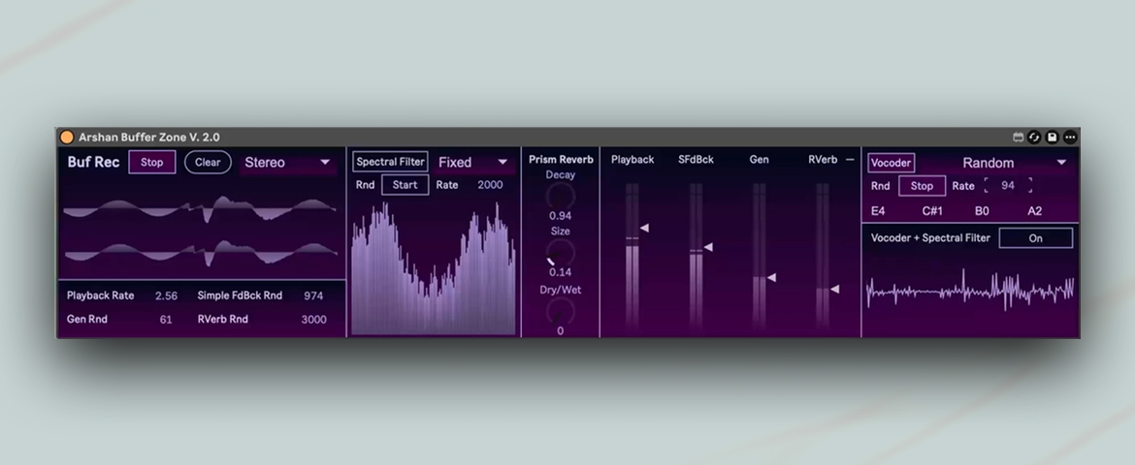Toggle the Spectral Filter on/off
This screenshot has width=1135, height=465.
[x=390, y=162]
